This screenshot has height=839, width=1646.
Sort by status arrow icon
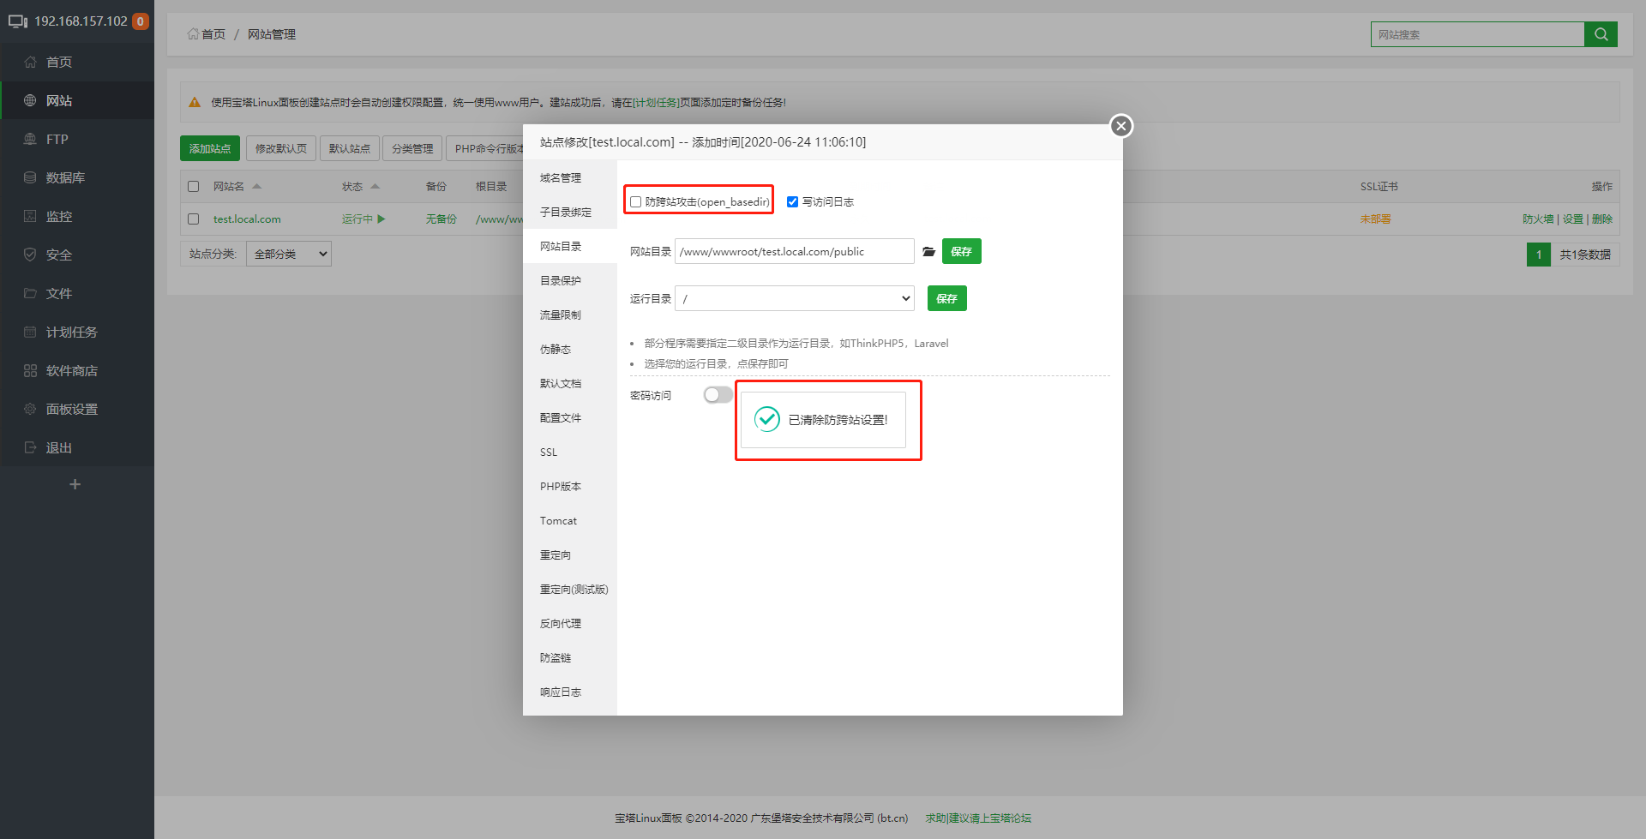point(375,186)
